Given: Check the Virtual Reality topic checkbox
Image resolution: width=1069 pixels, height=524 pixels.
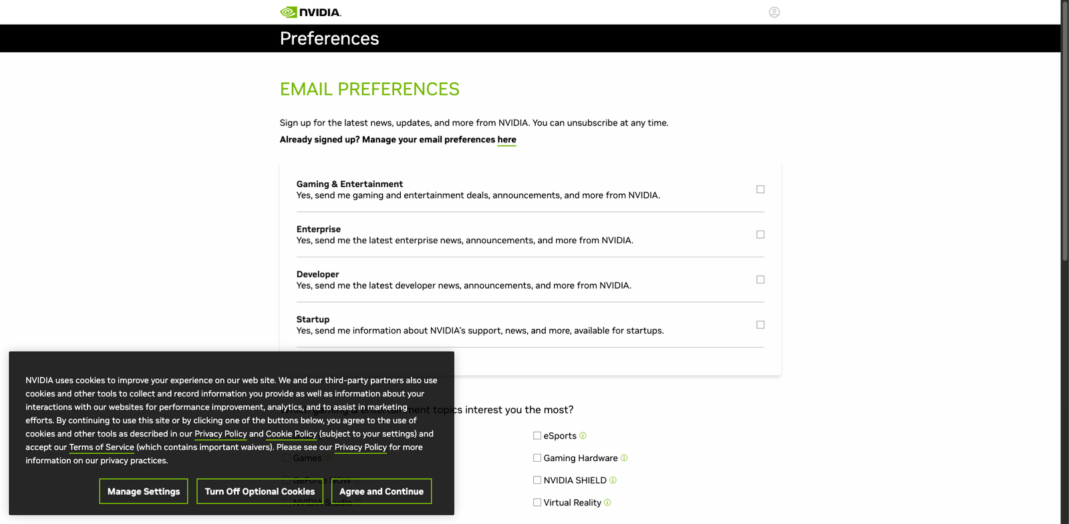Looking at the screenshot, I should 537,503.
